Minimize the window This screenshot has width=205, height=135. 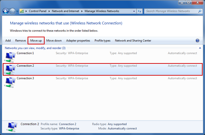pos(182,2)
